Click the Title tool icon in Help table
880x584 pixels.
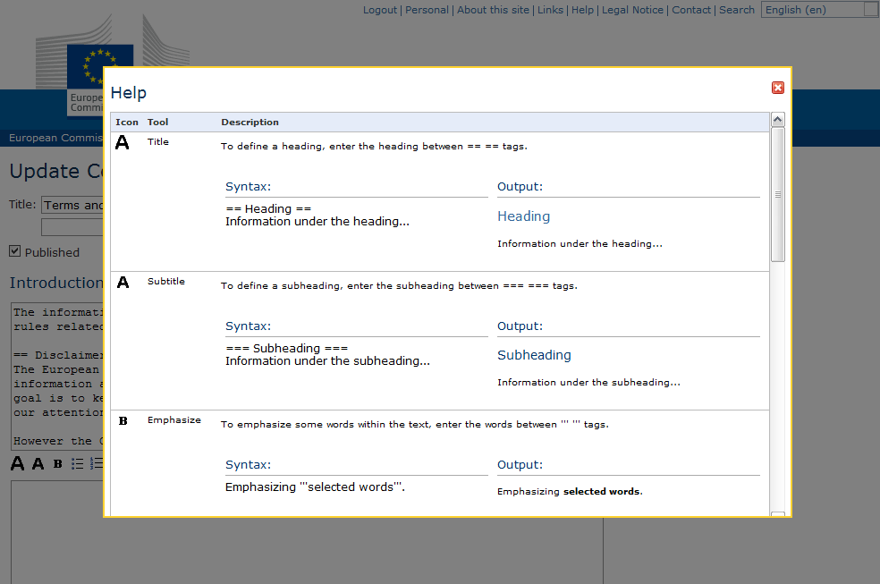pyautogui.click(x=123, y=142)
